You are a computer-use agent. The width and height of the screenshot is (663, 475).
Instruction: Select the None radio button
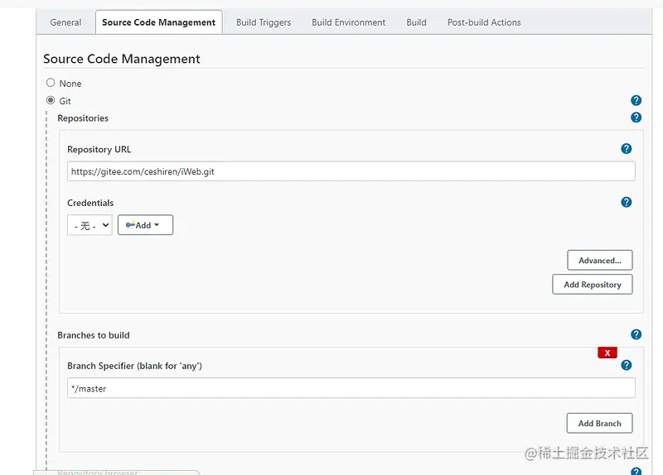tap(51, 83)
